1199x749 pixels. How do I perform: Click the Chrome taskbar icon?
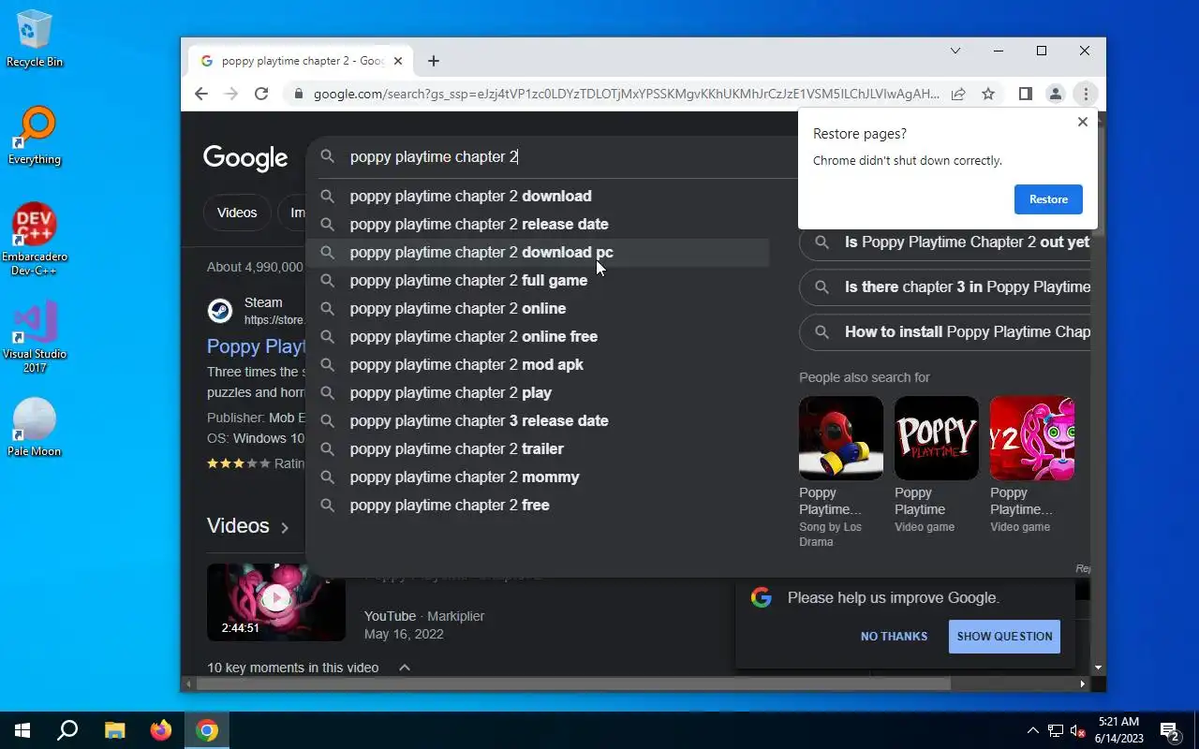[x=207, y=730]
